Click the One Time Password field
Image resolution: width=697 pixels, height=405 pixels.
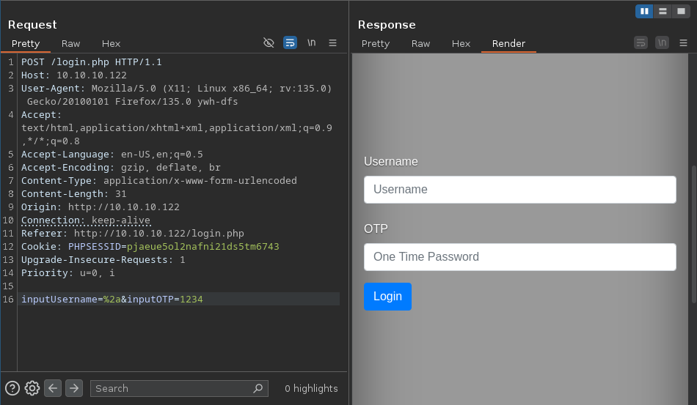519,257
